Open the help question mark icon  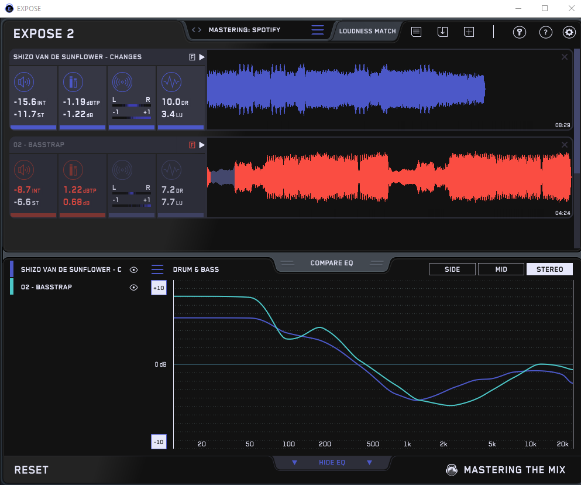tap(545, 32)
